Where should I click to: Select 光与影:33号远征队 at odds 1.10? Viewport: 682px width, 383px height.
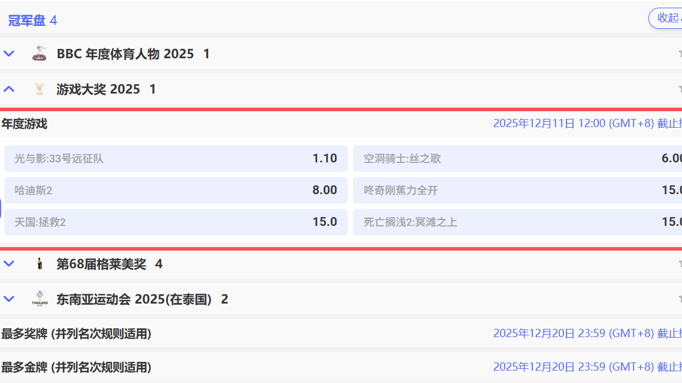[176, 158]
